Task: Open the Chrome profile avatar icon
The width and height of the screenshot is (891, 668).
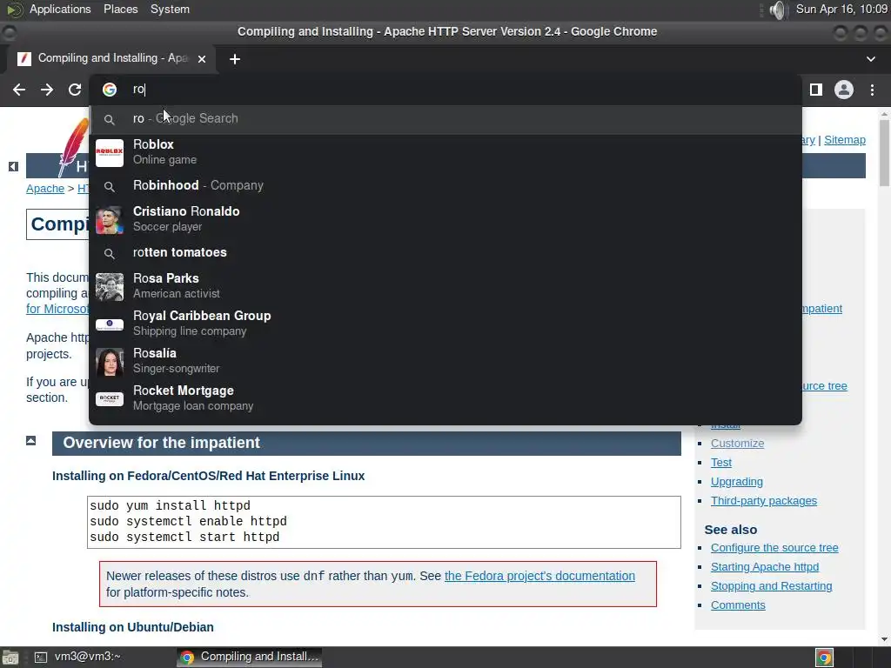Action: point(844,90)
